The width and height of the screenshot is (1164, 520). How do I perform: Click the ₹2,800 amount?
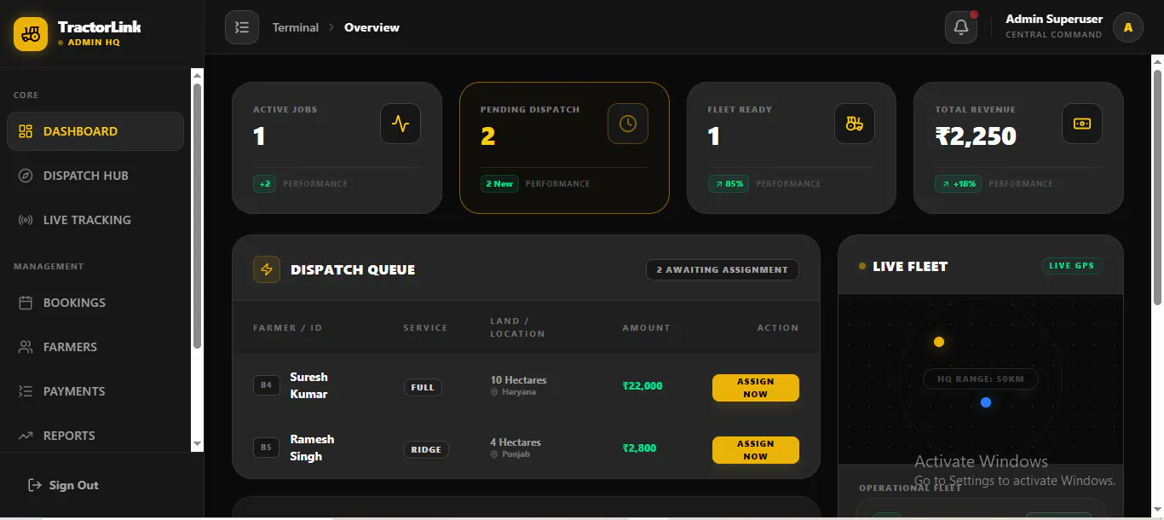(x=639, y=448)
